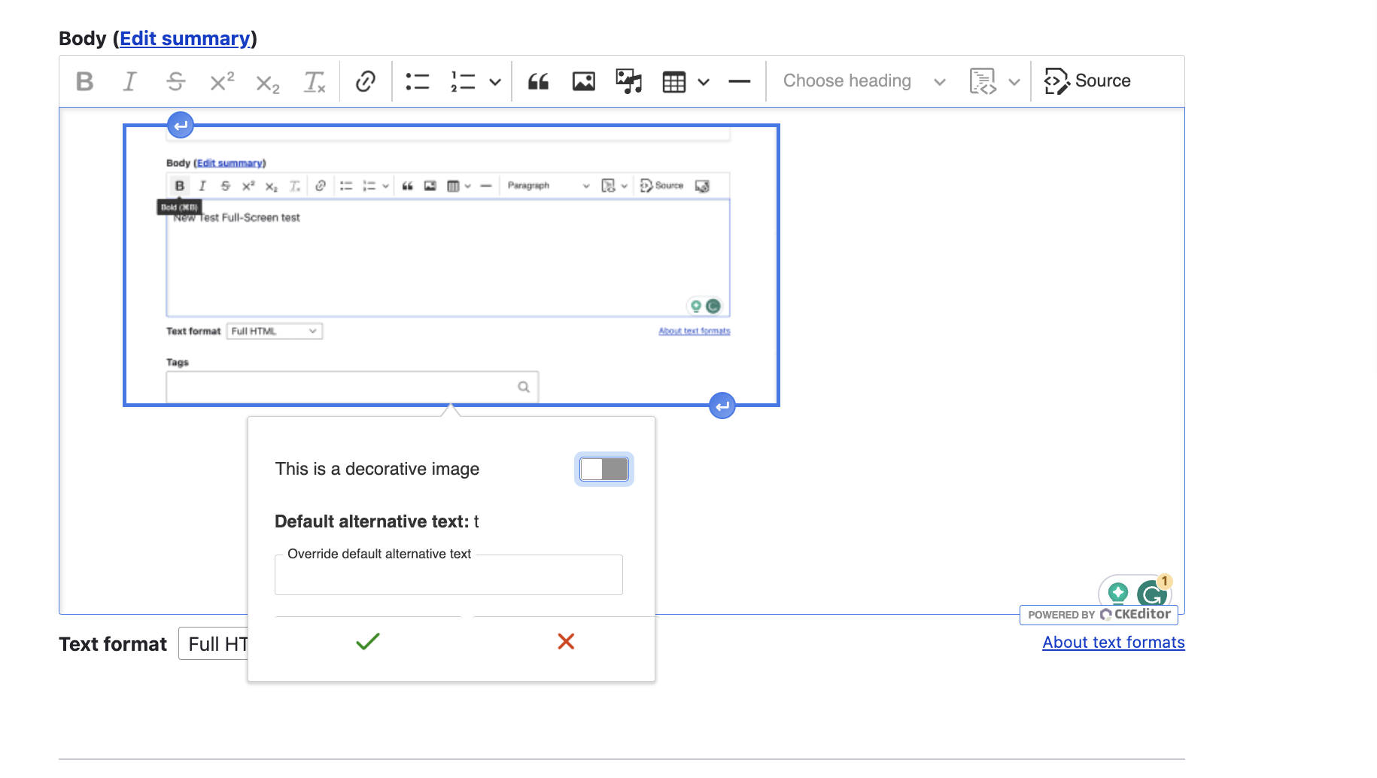Expand the insert table dropdown
The height and width of the screenshot is (778, 1377).
704,82
